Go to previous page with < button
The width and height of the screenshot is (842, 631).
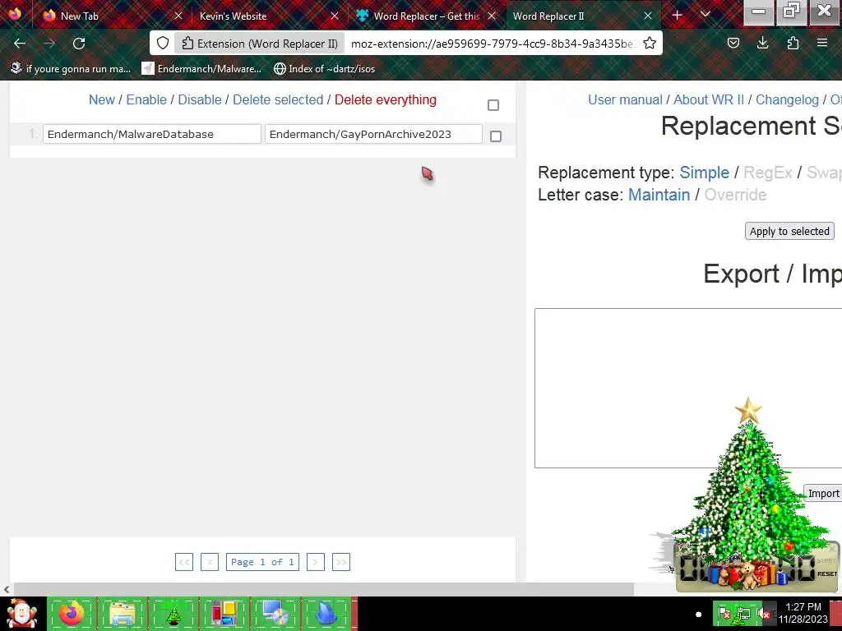coord(210,562)
